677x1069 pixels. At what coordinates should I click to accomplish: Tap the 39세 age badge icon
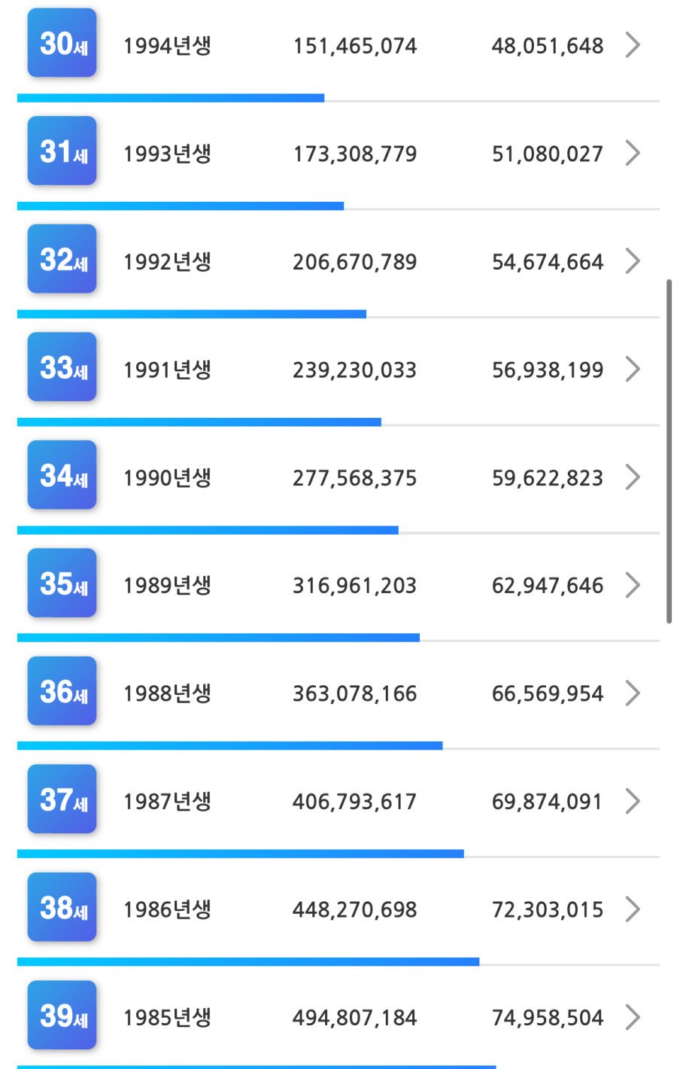(x=62, y=1016)
